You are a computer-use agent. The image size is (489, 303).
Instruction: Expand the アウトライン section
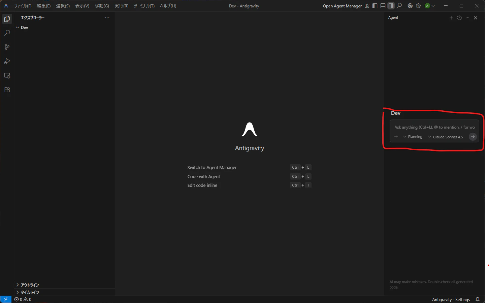64,285
